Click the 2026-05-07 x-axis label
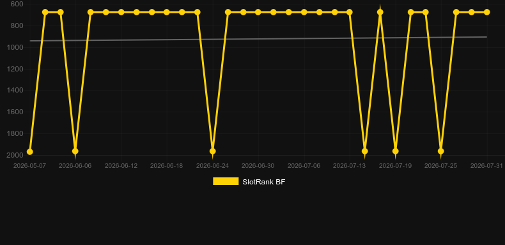Viewport: 505px width, 245px height. click(29, 166)
